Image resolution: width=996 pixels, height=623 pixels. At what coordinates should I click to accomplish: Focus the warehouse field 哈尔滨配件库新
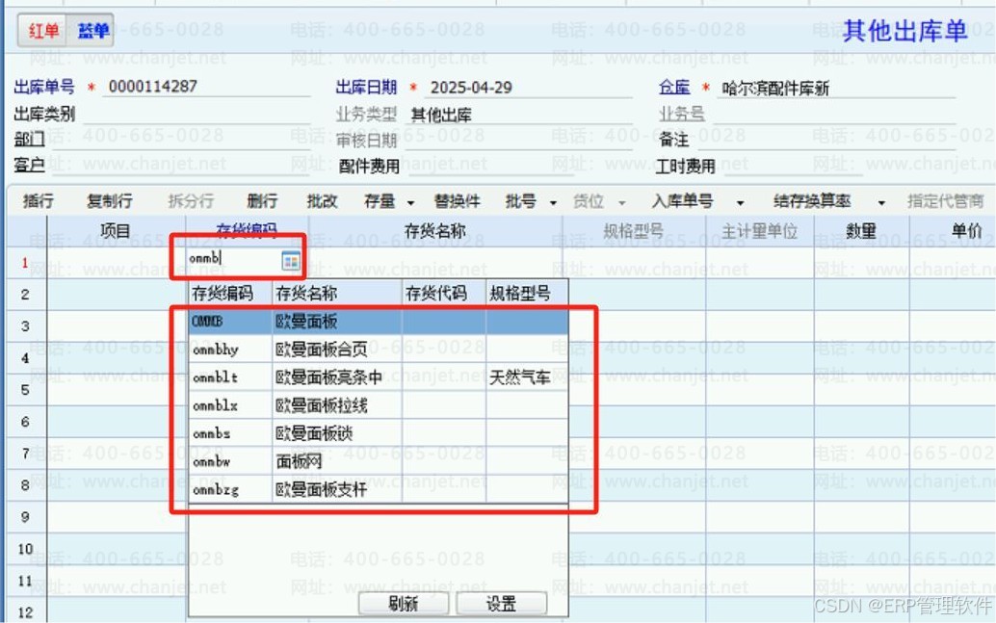[836, 88]
